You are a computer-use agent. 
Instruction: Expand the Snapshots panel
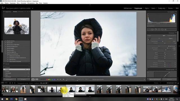click(x=4, y=64)
